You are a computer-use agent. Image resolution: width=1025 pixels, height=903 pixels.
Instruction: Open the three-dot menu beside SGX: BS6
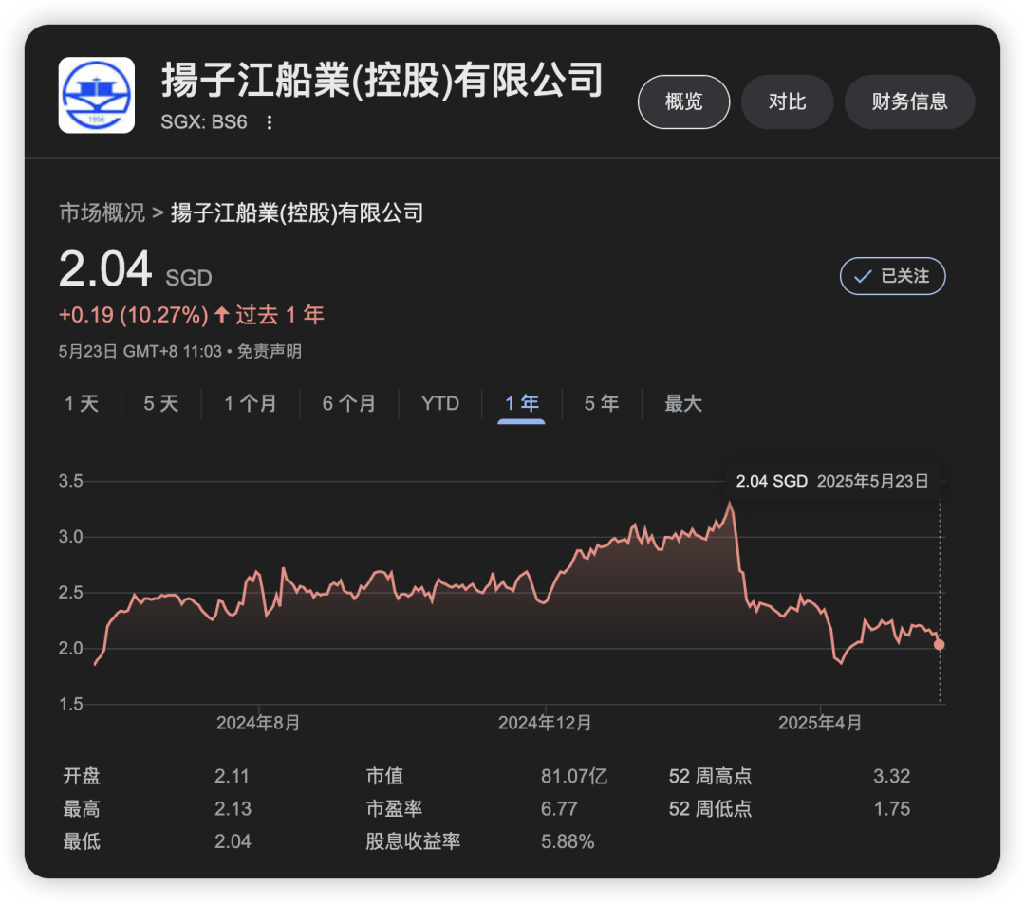tap(270, 122)
